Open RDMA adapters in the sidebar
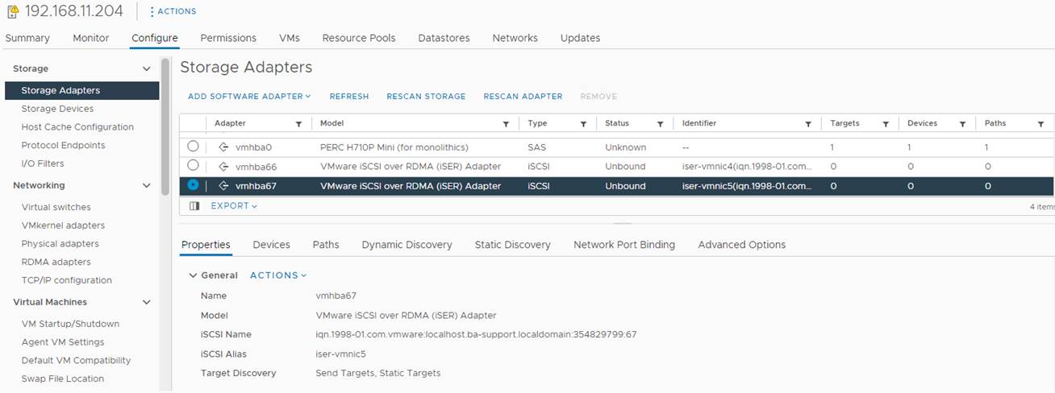1055x393 pixels. (56, 262)
